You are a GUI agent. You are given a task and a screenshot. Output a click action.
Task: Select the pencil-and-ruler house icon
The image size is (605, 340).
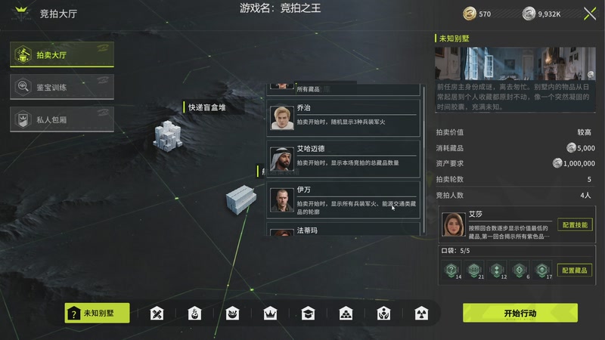point(157,314)
